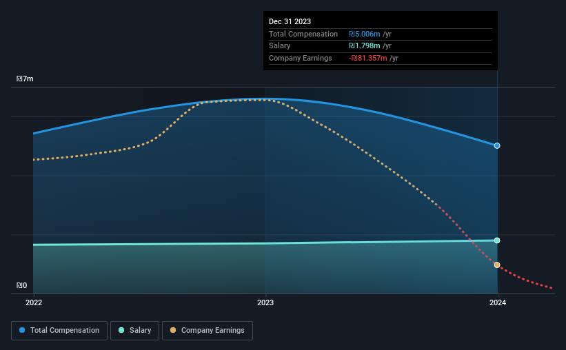The height and width of the screenshot is (350, 566).
Task: Click the orange Company Earnings data point marker
Action: click(x=497, y=265)
